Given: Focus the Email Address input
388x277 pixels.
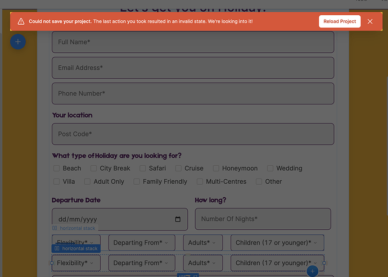Looking at the screenshot, I should pyautogui.click(x=192, y=68).
